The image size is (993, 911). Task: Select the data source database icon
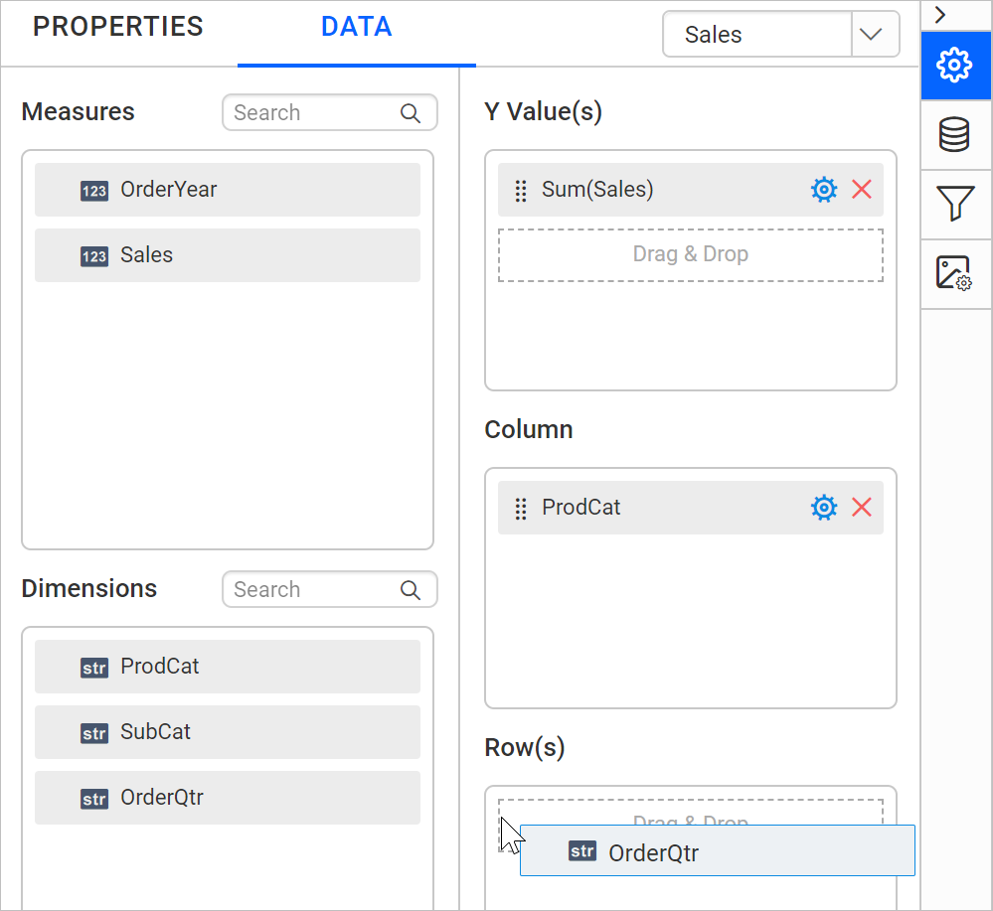954,134
